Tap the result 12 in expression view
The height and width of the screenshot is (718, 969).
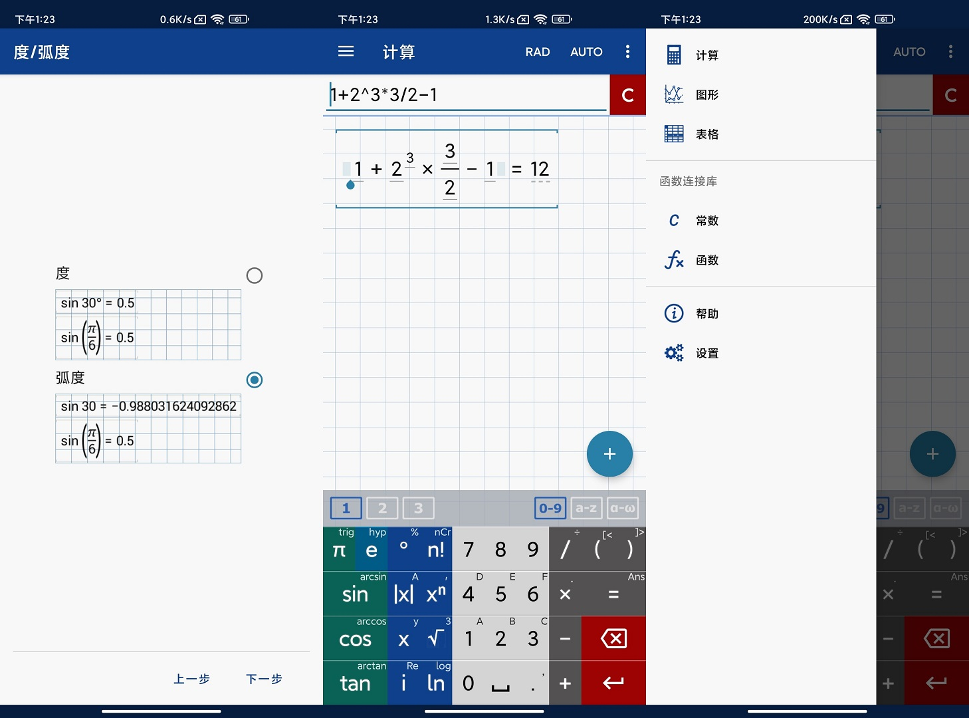tap(540, 170)
